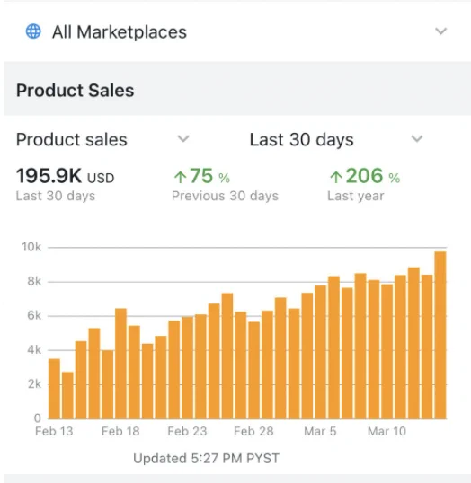Select the shortest bar in the chart

[67, 396]
